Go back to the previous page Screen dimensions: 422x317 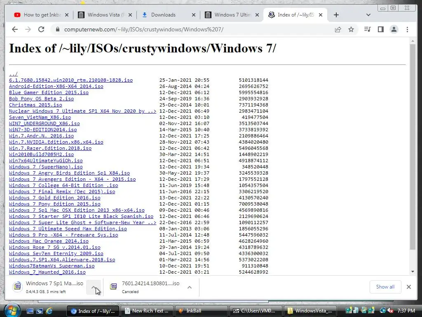tap(15, 29)
